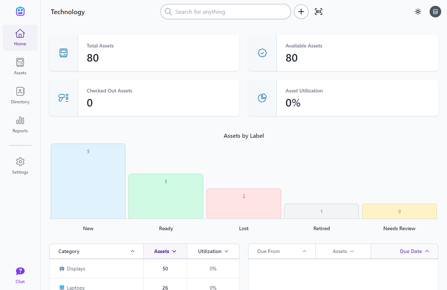Open the user account avatar menu
The width and height of the screenshot is (447, 290).
coord(435,12)
